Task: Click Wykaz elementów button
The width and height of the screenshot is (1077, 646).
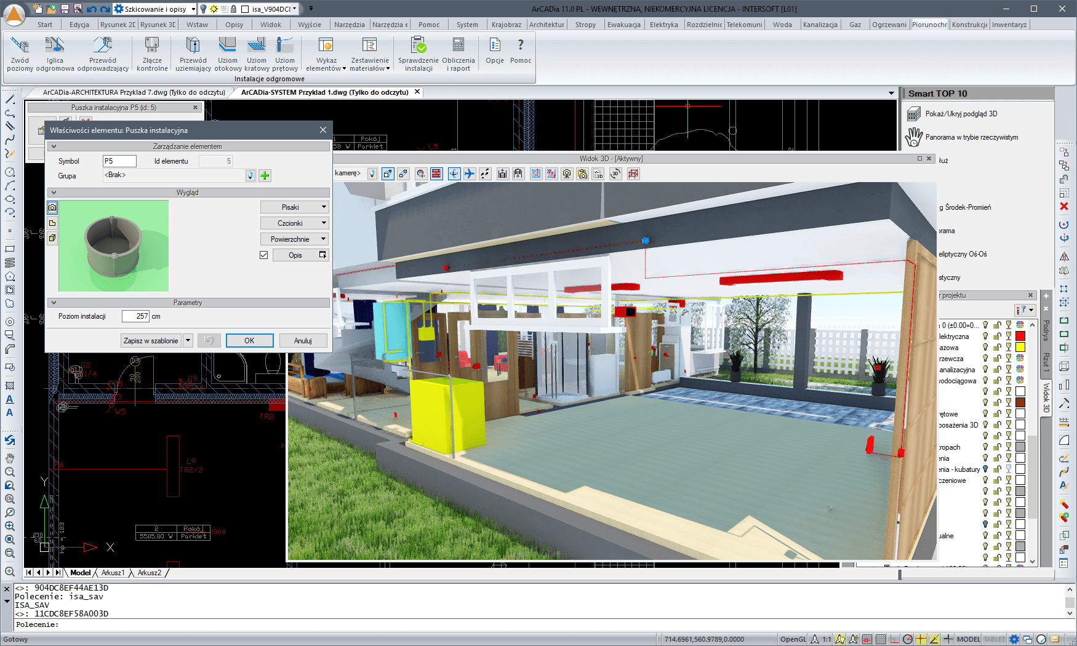Action: pyautogui.click(x=326, y=54)
